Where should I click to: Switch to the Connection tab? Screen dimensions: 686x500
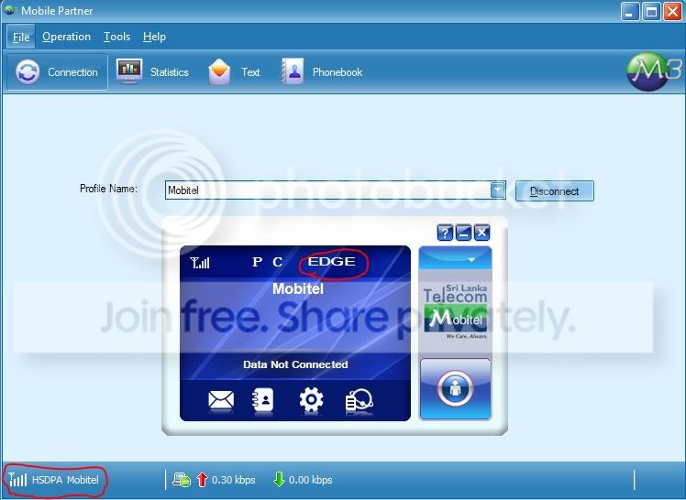tap(57, 72)
